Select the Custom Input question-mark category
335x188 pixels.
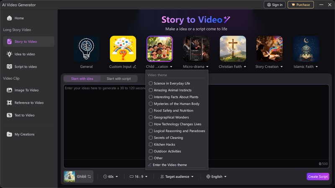[123, 49]
